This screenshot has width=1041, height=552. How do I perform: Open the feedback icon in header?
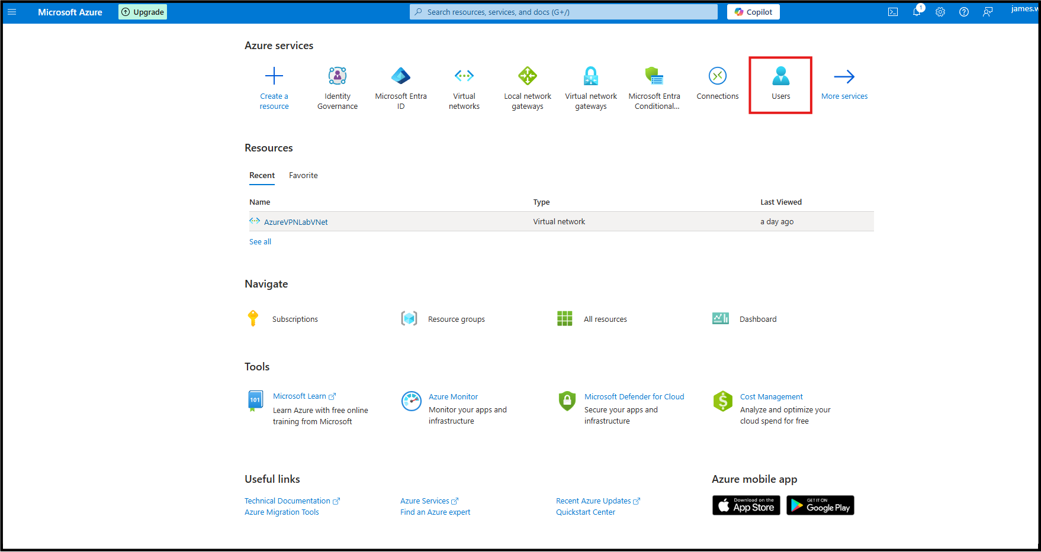988,12
